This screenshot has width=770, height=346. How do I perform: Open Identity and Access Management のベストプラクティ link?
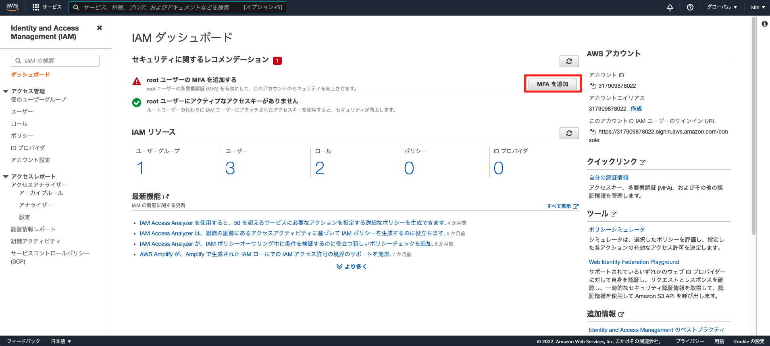point(656,330)
